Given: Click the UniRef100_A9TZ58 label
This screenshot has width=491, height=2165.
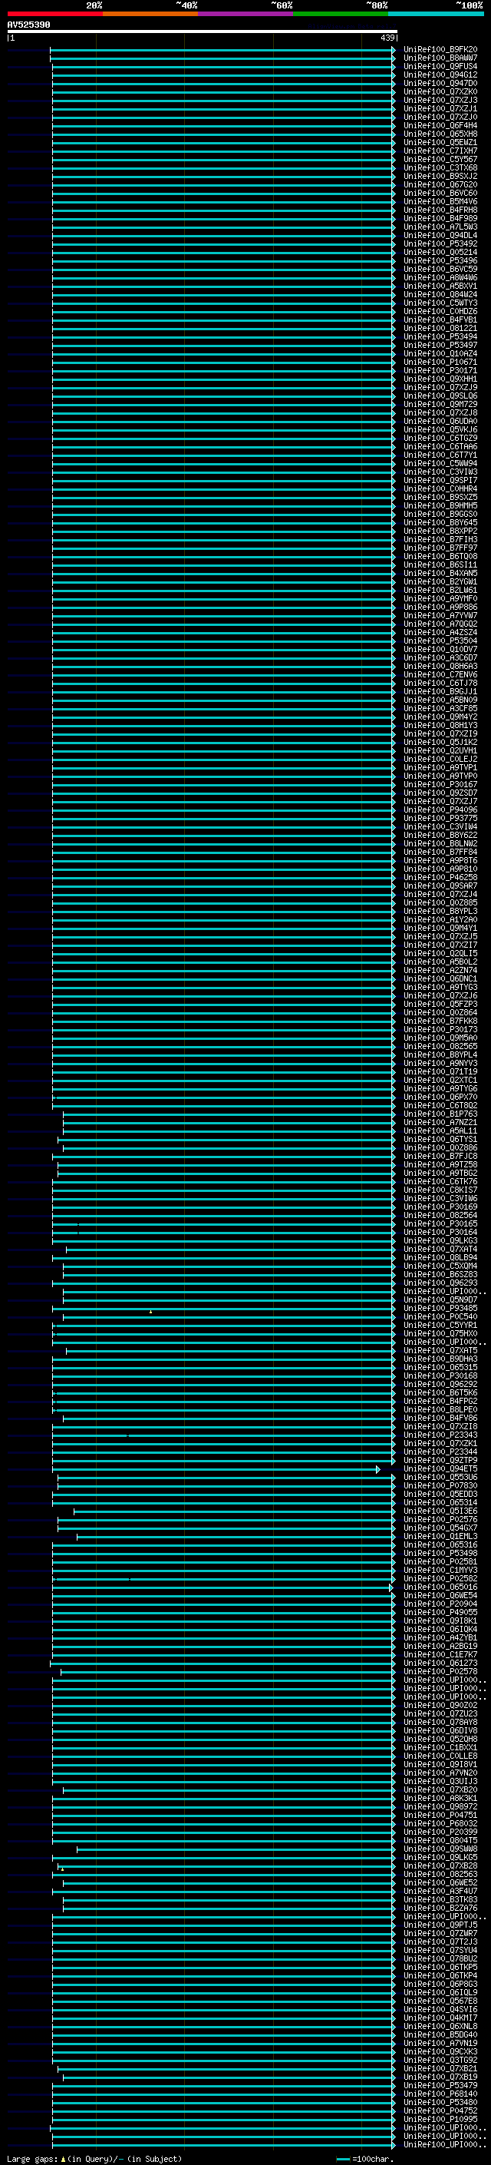Looking at the screenshot, I should tap(440, 1164).
